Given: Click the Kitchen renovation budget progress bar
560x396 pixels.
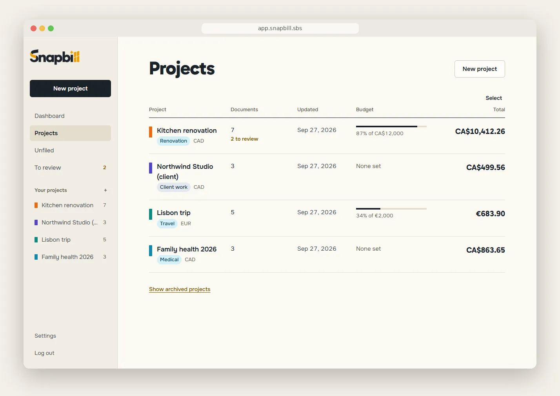Looking at the screenshot, I should pyautogui.click(x=391, y=127).
